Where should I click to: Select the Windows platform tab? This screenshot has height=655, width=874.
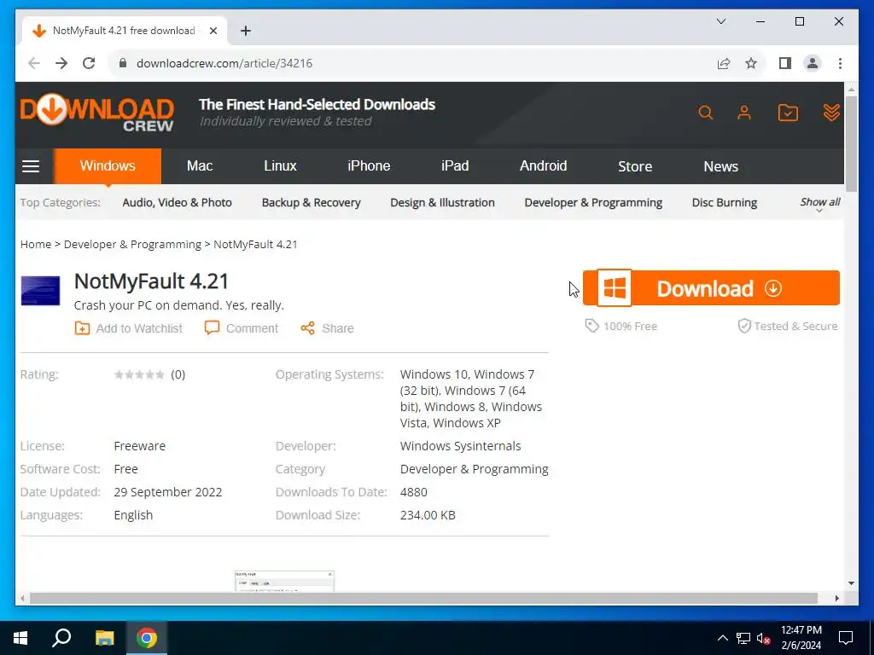[x=108, y=166]
